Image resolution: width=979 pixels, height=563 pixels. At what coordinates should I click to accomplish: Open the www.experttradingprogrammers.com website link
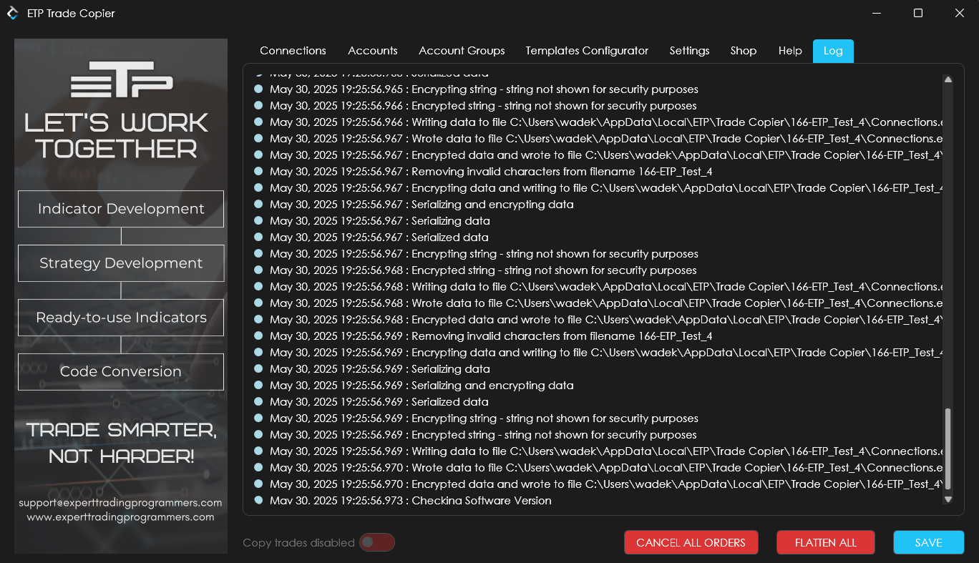120,517
